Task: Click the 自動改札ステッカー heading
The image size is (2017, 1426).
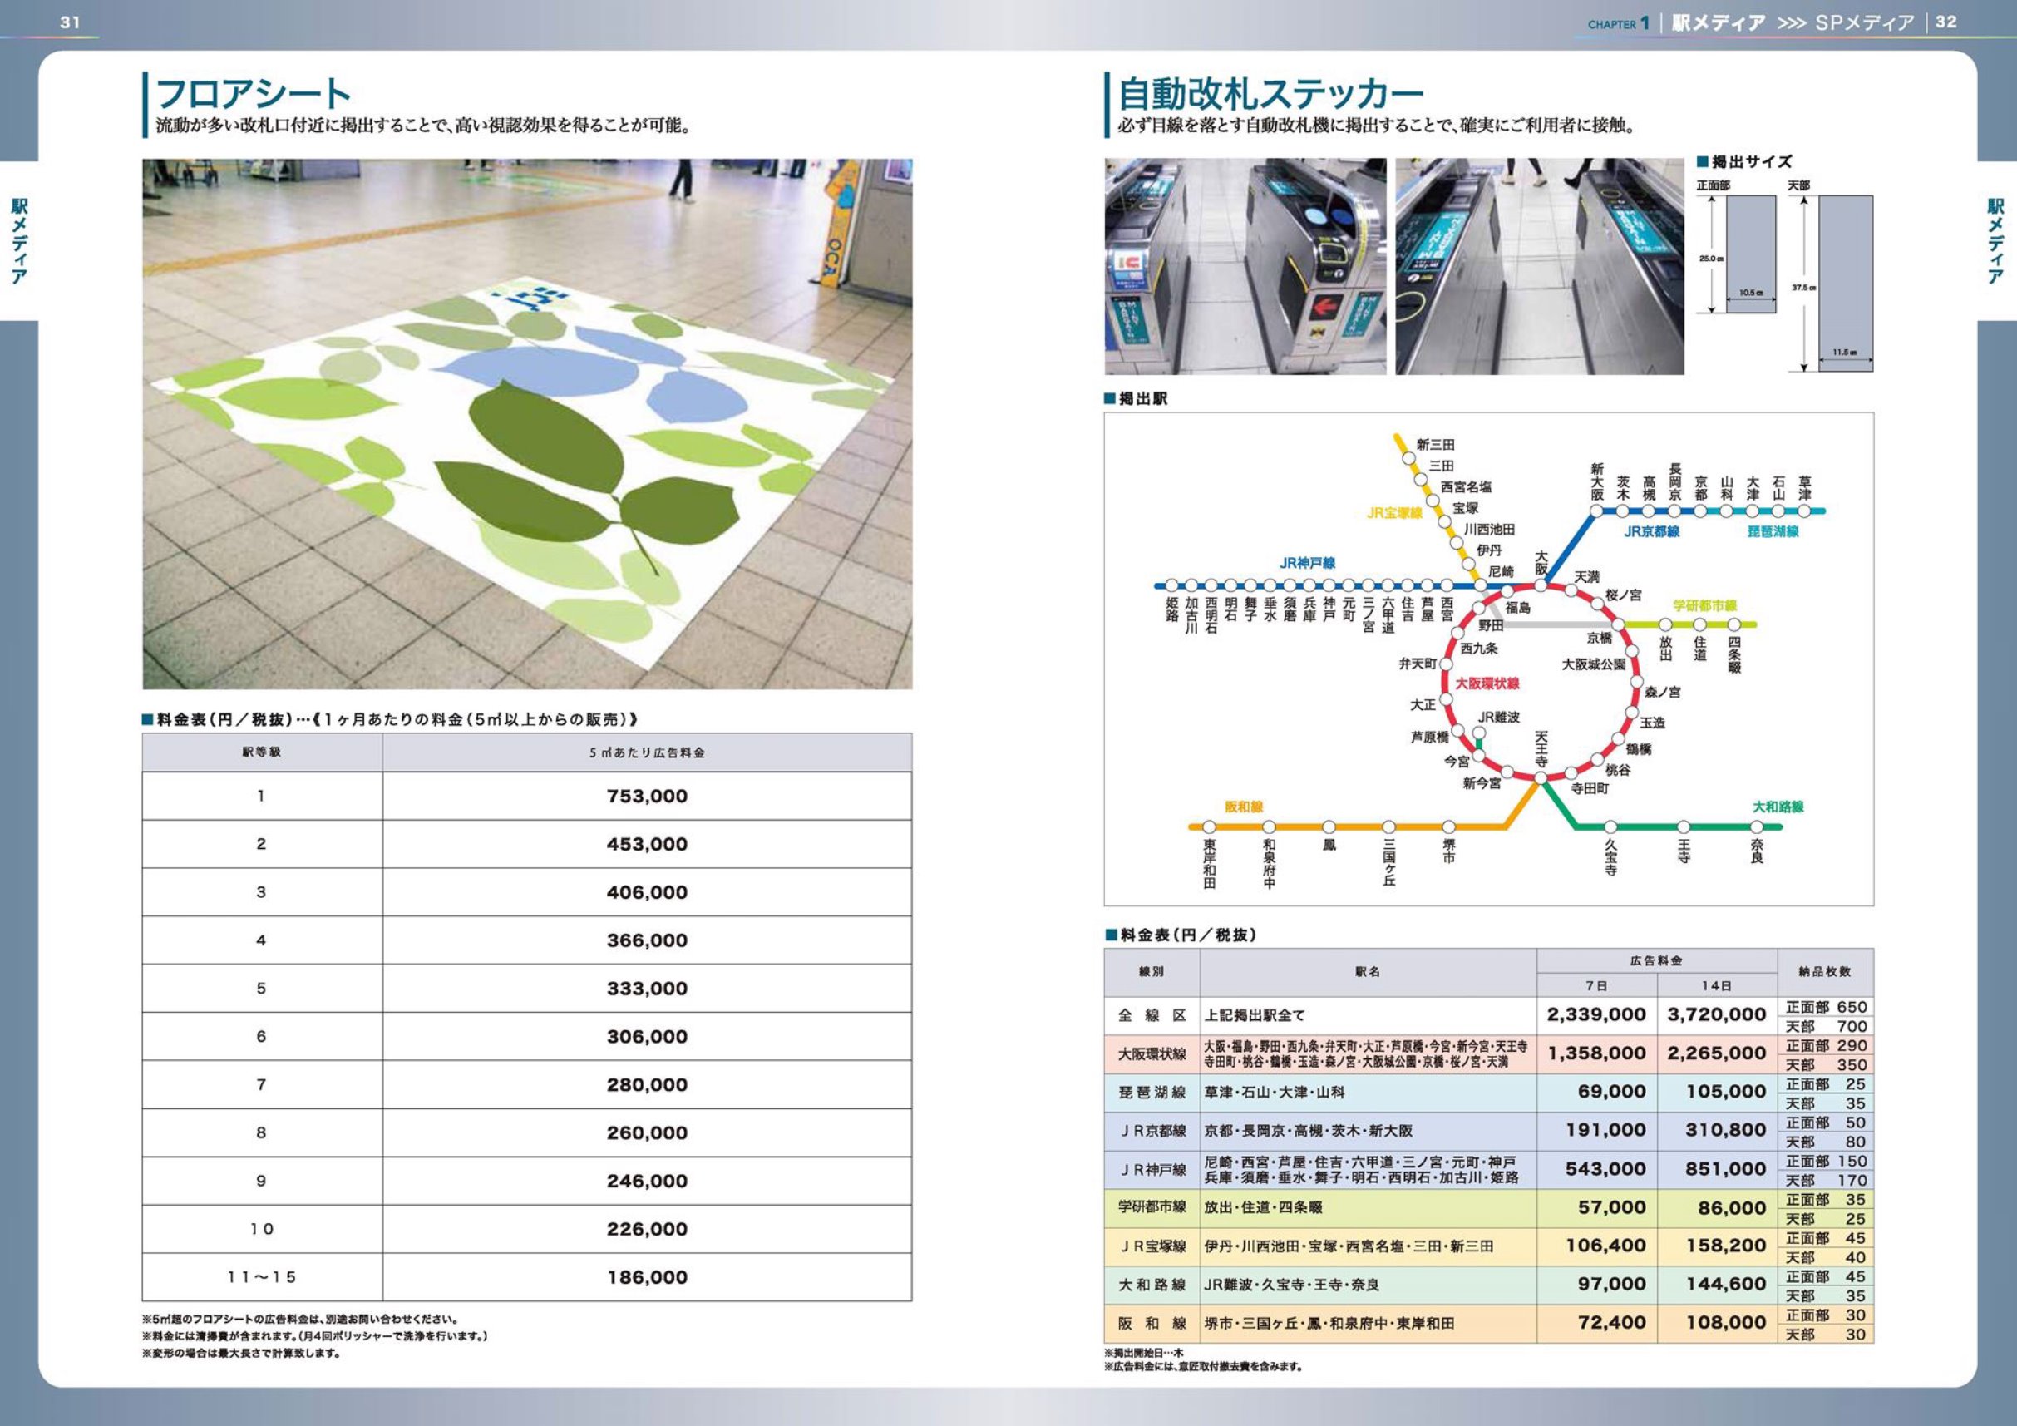Action: 1270,93
